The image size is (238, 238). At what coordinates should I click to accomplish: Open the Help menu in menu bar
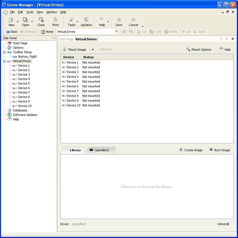(x=63, y=12)
